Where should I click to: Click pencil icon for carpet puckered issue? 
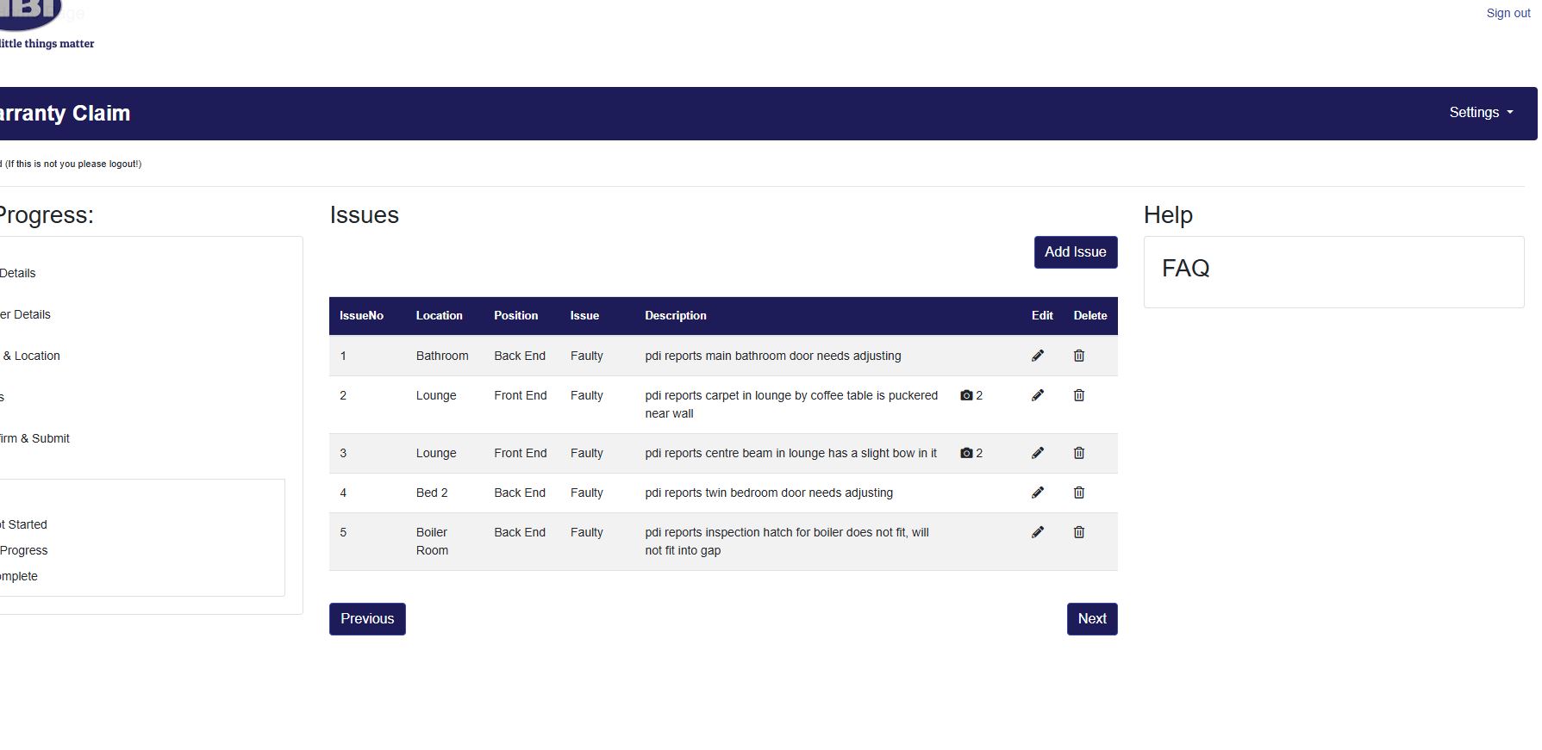(1037, 395)
